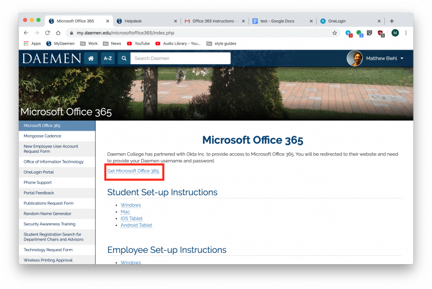Screen dimensions: 432x289
Task: Click the blue extension icon with red badge
Action: pos(349,33)
